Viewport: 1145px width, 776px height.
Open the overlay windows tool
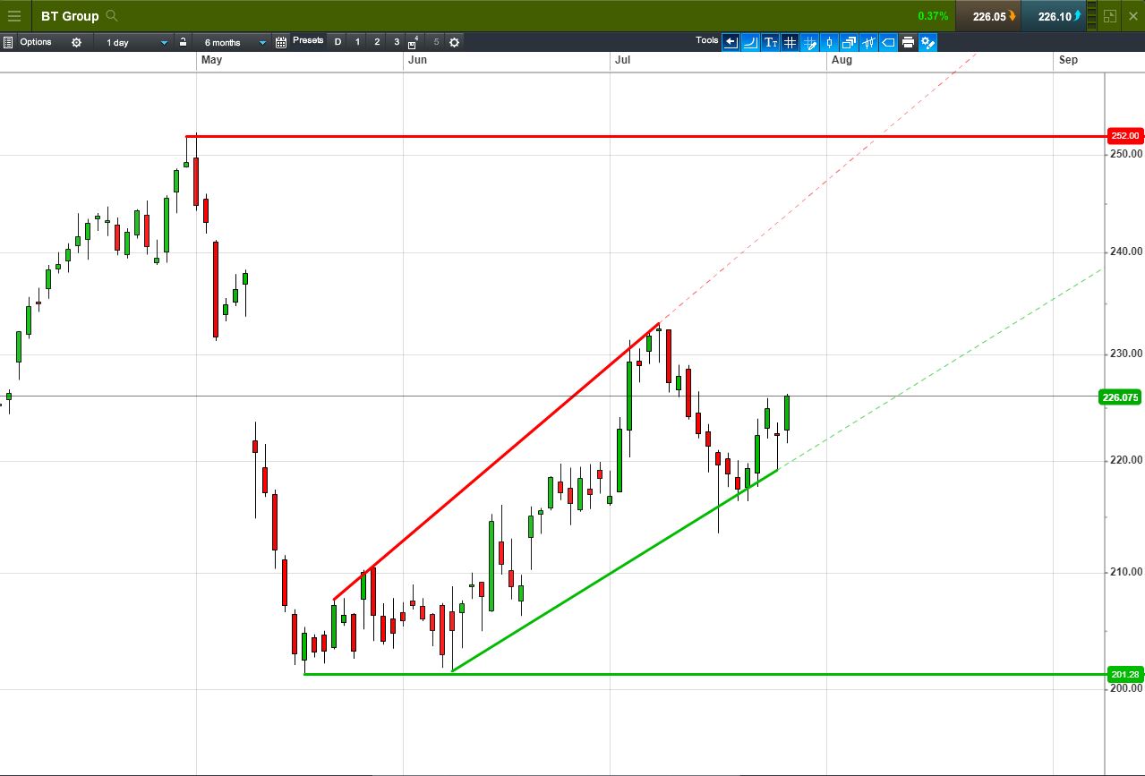pyautogui.click(x=849, y=42)
